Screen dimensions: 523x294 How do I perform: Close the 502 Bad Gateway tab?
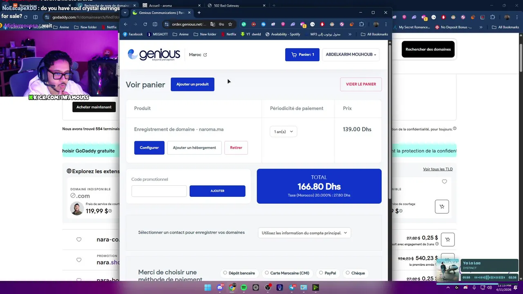coord(264,6)
